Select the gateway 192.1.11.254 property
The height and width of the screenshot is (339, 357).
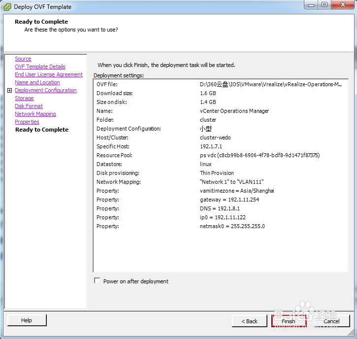click(x=229, y=200)
